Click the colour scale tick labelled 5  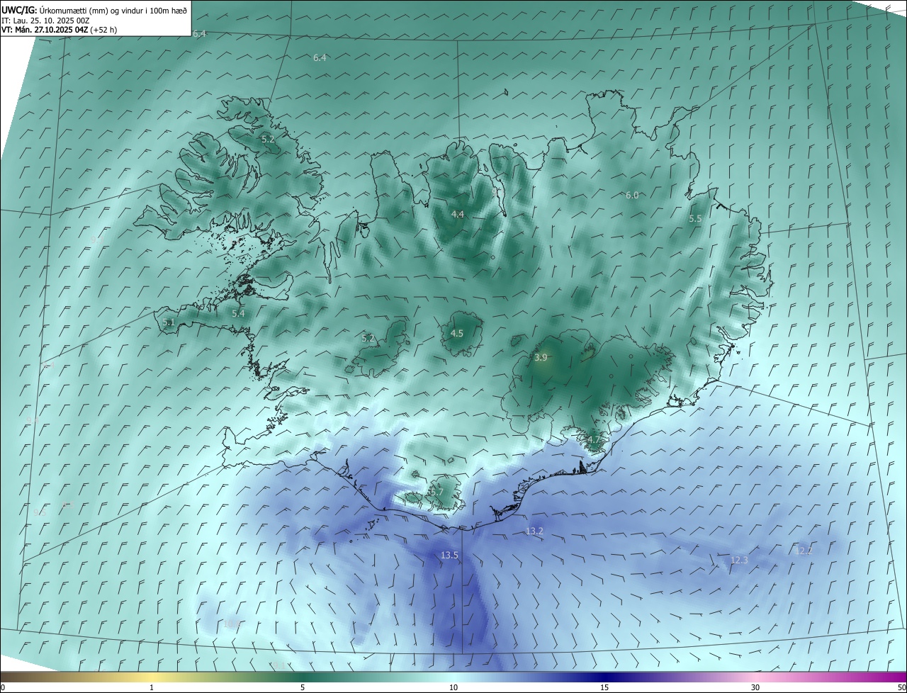click(x=303, y=687)
